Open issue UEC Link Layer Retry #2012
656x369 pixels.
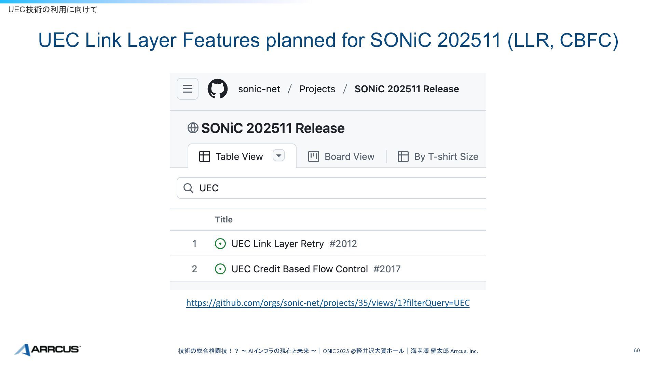click(x=277, y=244)
